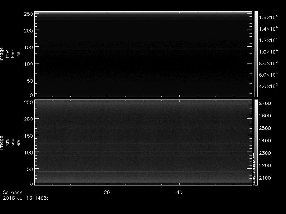Click the '2300' colorbar value
This screenshot has height=214, width=286.
tap(265, 153)
